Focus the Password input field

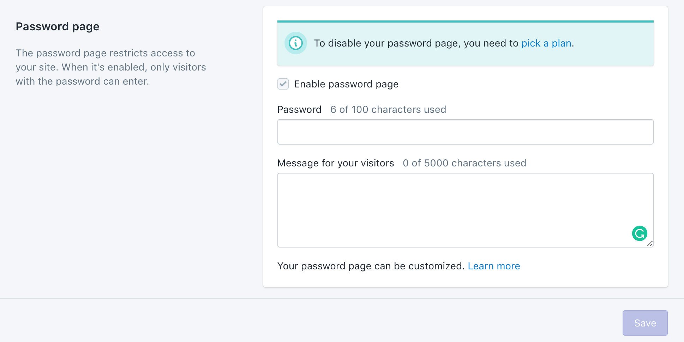465,132
